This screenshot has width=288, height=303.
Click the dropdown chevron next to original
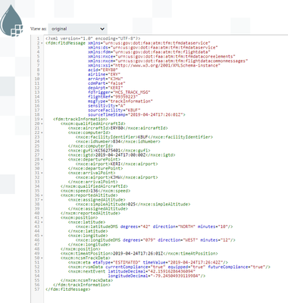tap(102, 29)
